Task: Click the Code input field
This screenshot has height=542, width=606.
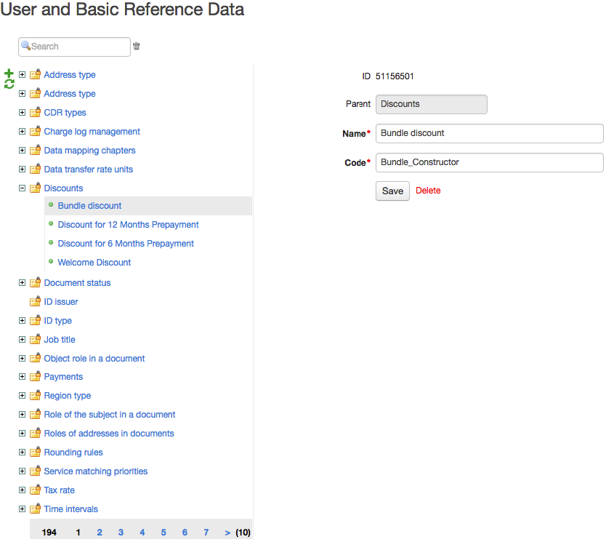Action: click(x=489, y=162)
